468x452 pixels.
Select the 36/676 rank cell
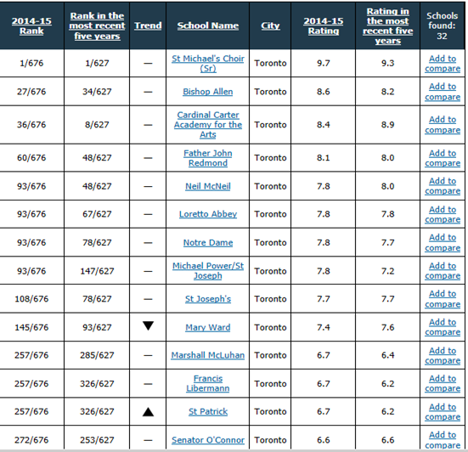pyautogui.click(x=31, y=125)
